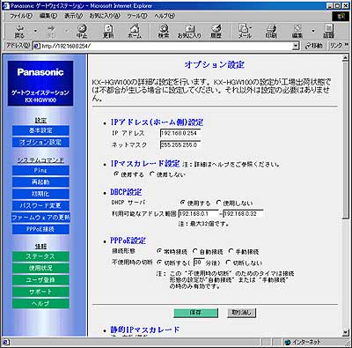Click the 取り消し (Cancel) button
Screen dimensions: 352x348
pos(241,313)
